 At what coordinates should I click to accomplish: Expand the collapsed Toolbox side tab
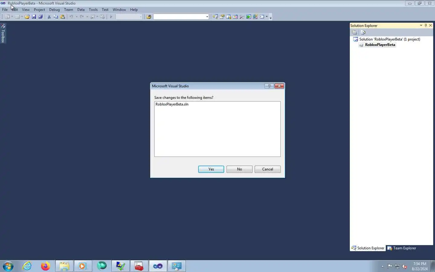[3, 33]
